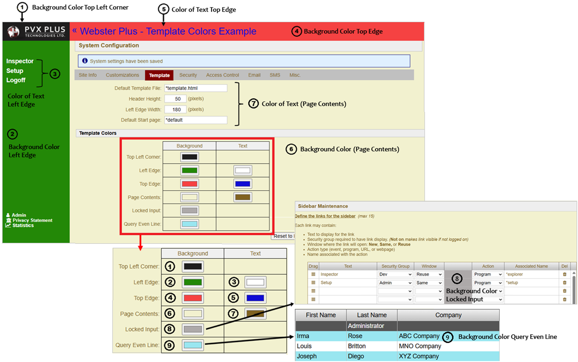The width and height of the screenshot is (578, 362).
Task: Click Logoff in the green sidebar
Action: click(x=16, y=80)
